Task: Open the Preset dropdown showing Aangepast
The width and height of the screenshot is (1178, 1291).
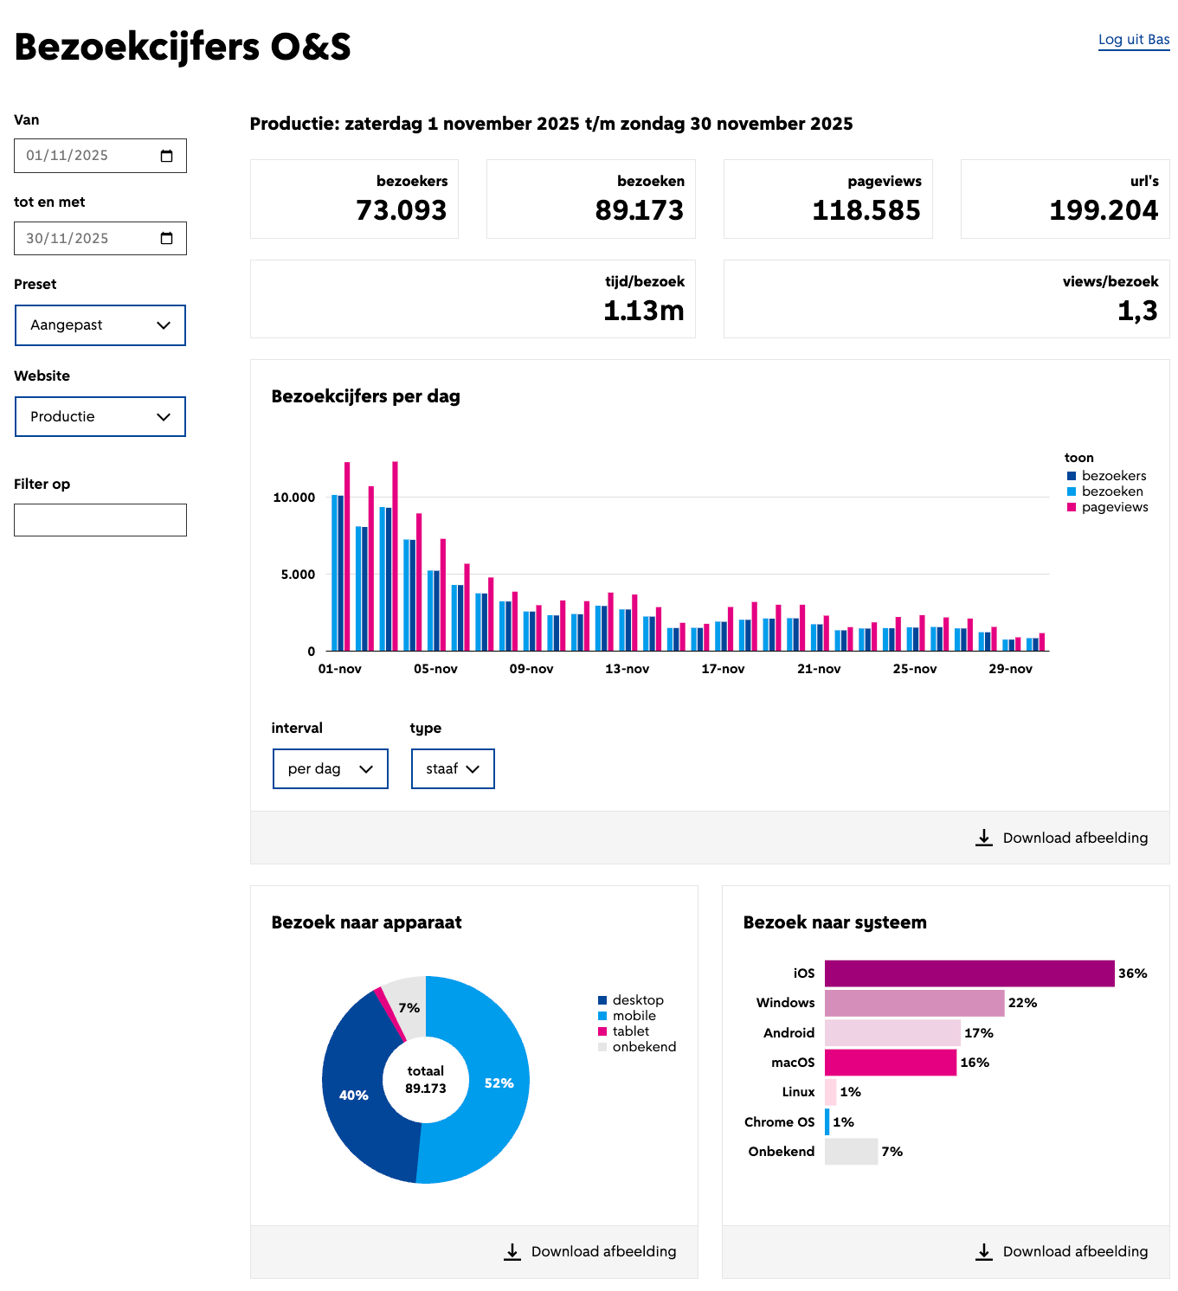Action: pyautogui.click(x=100, y=325)
